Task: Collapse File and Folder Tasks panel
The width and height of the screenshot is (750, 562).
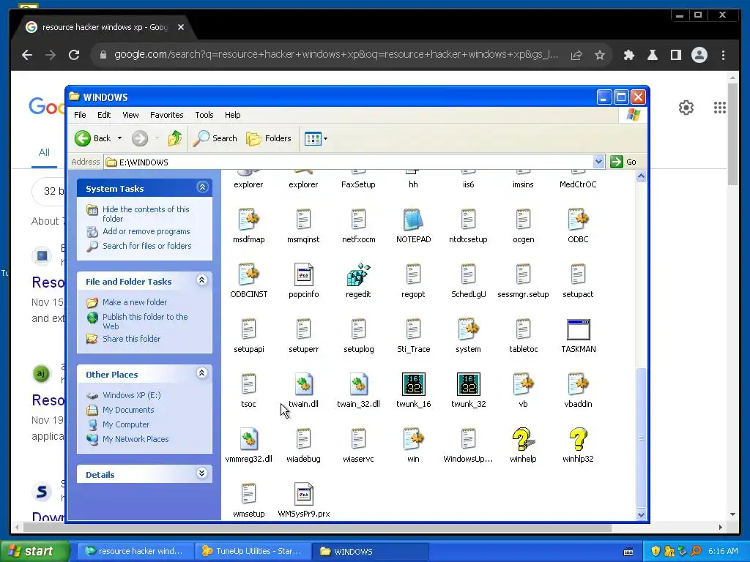Action: [x=202, y=280]
